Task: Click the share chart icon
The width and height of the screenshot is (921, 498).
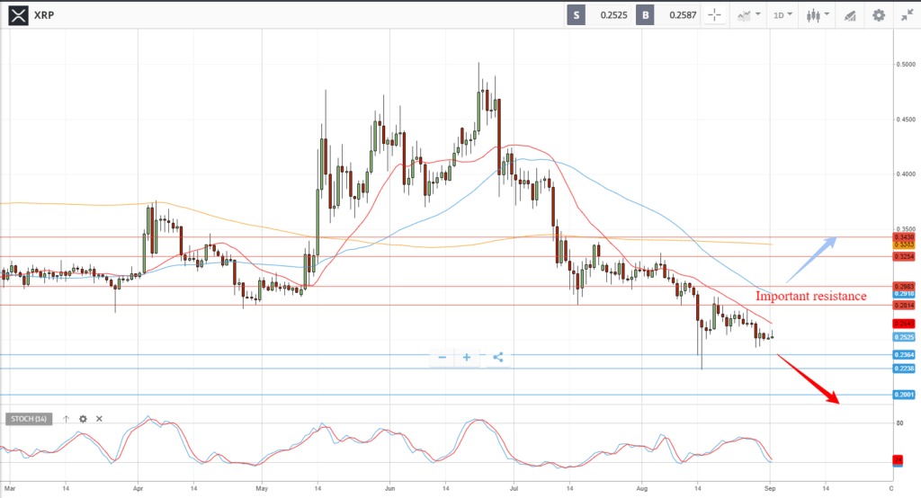Action: (x=497, y=357)
